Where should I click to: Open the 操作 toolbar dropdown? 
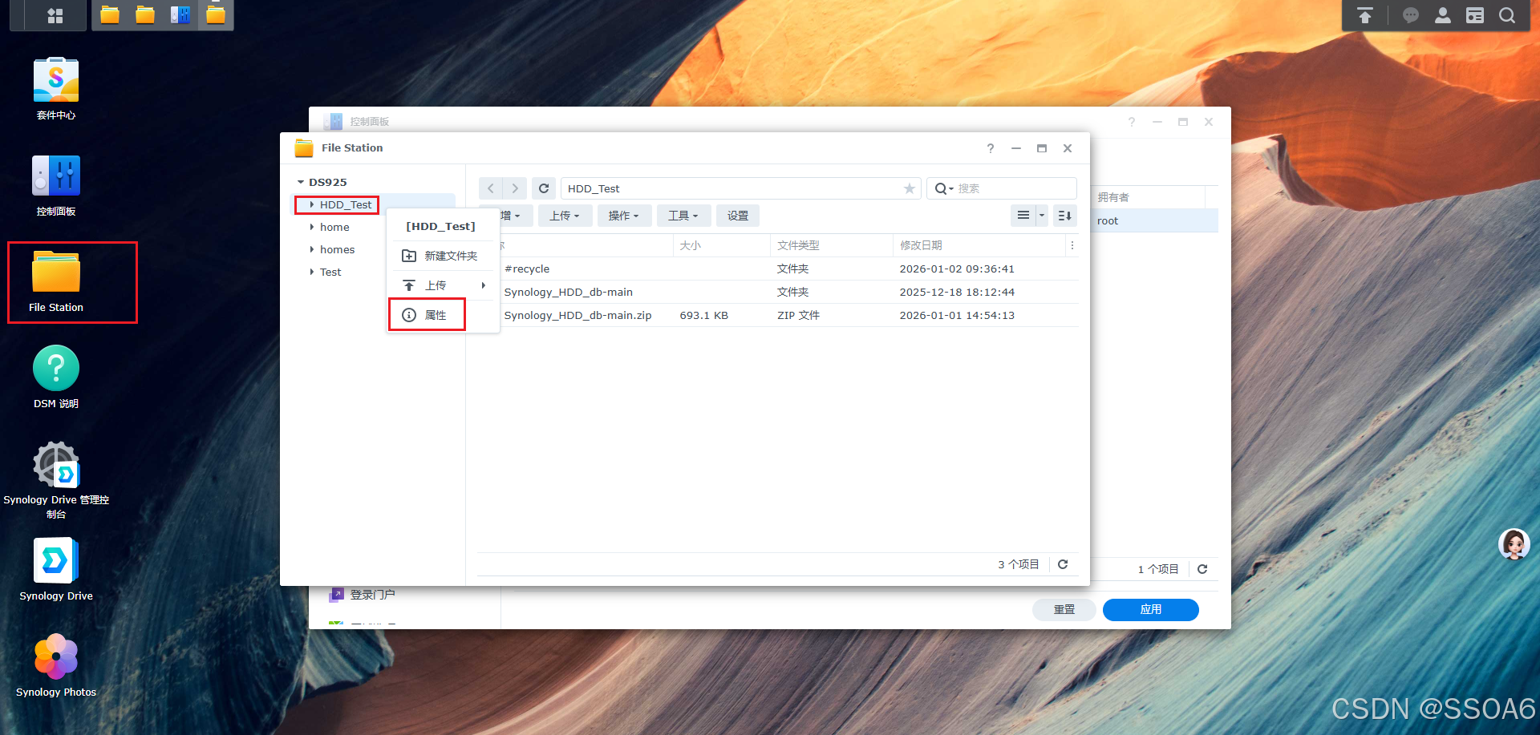tap(624, 216)
